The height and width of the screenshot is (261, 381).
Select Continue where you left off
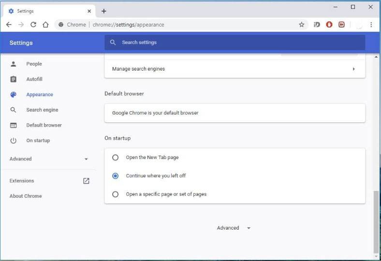[116, 176]
